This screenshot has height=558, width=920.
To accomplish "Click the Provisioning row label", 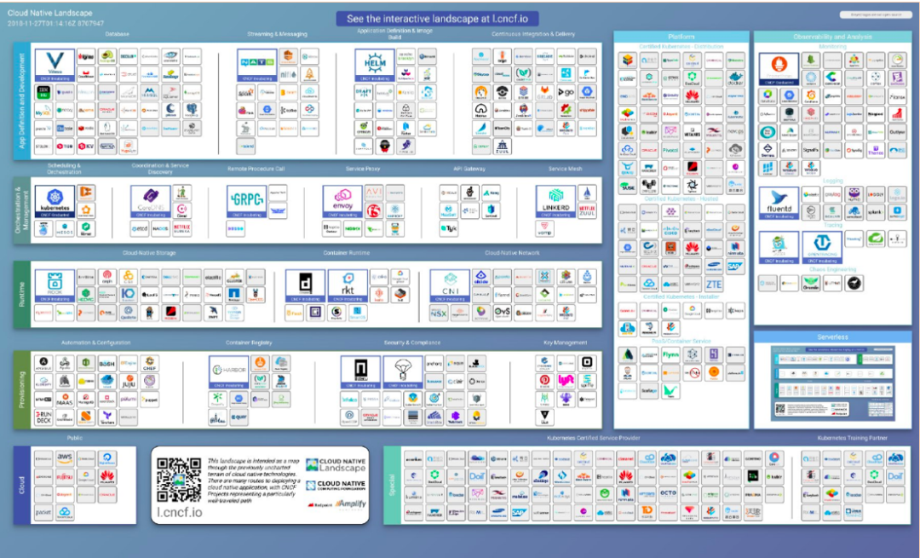I will point(21,389).
